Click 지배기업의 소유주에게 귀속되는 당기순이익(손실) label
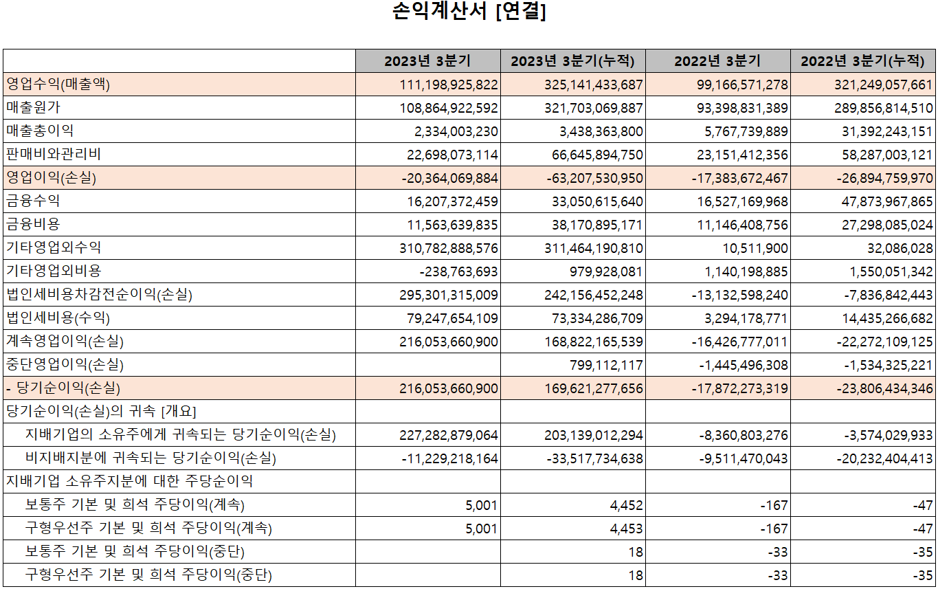This screenshot has height=589, width=938. [181, 435]
